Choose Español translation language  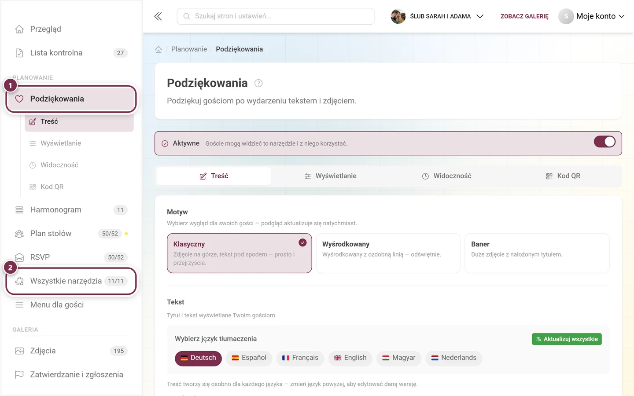pos(249,358)
